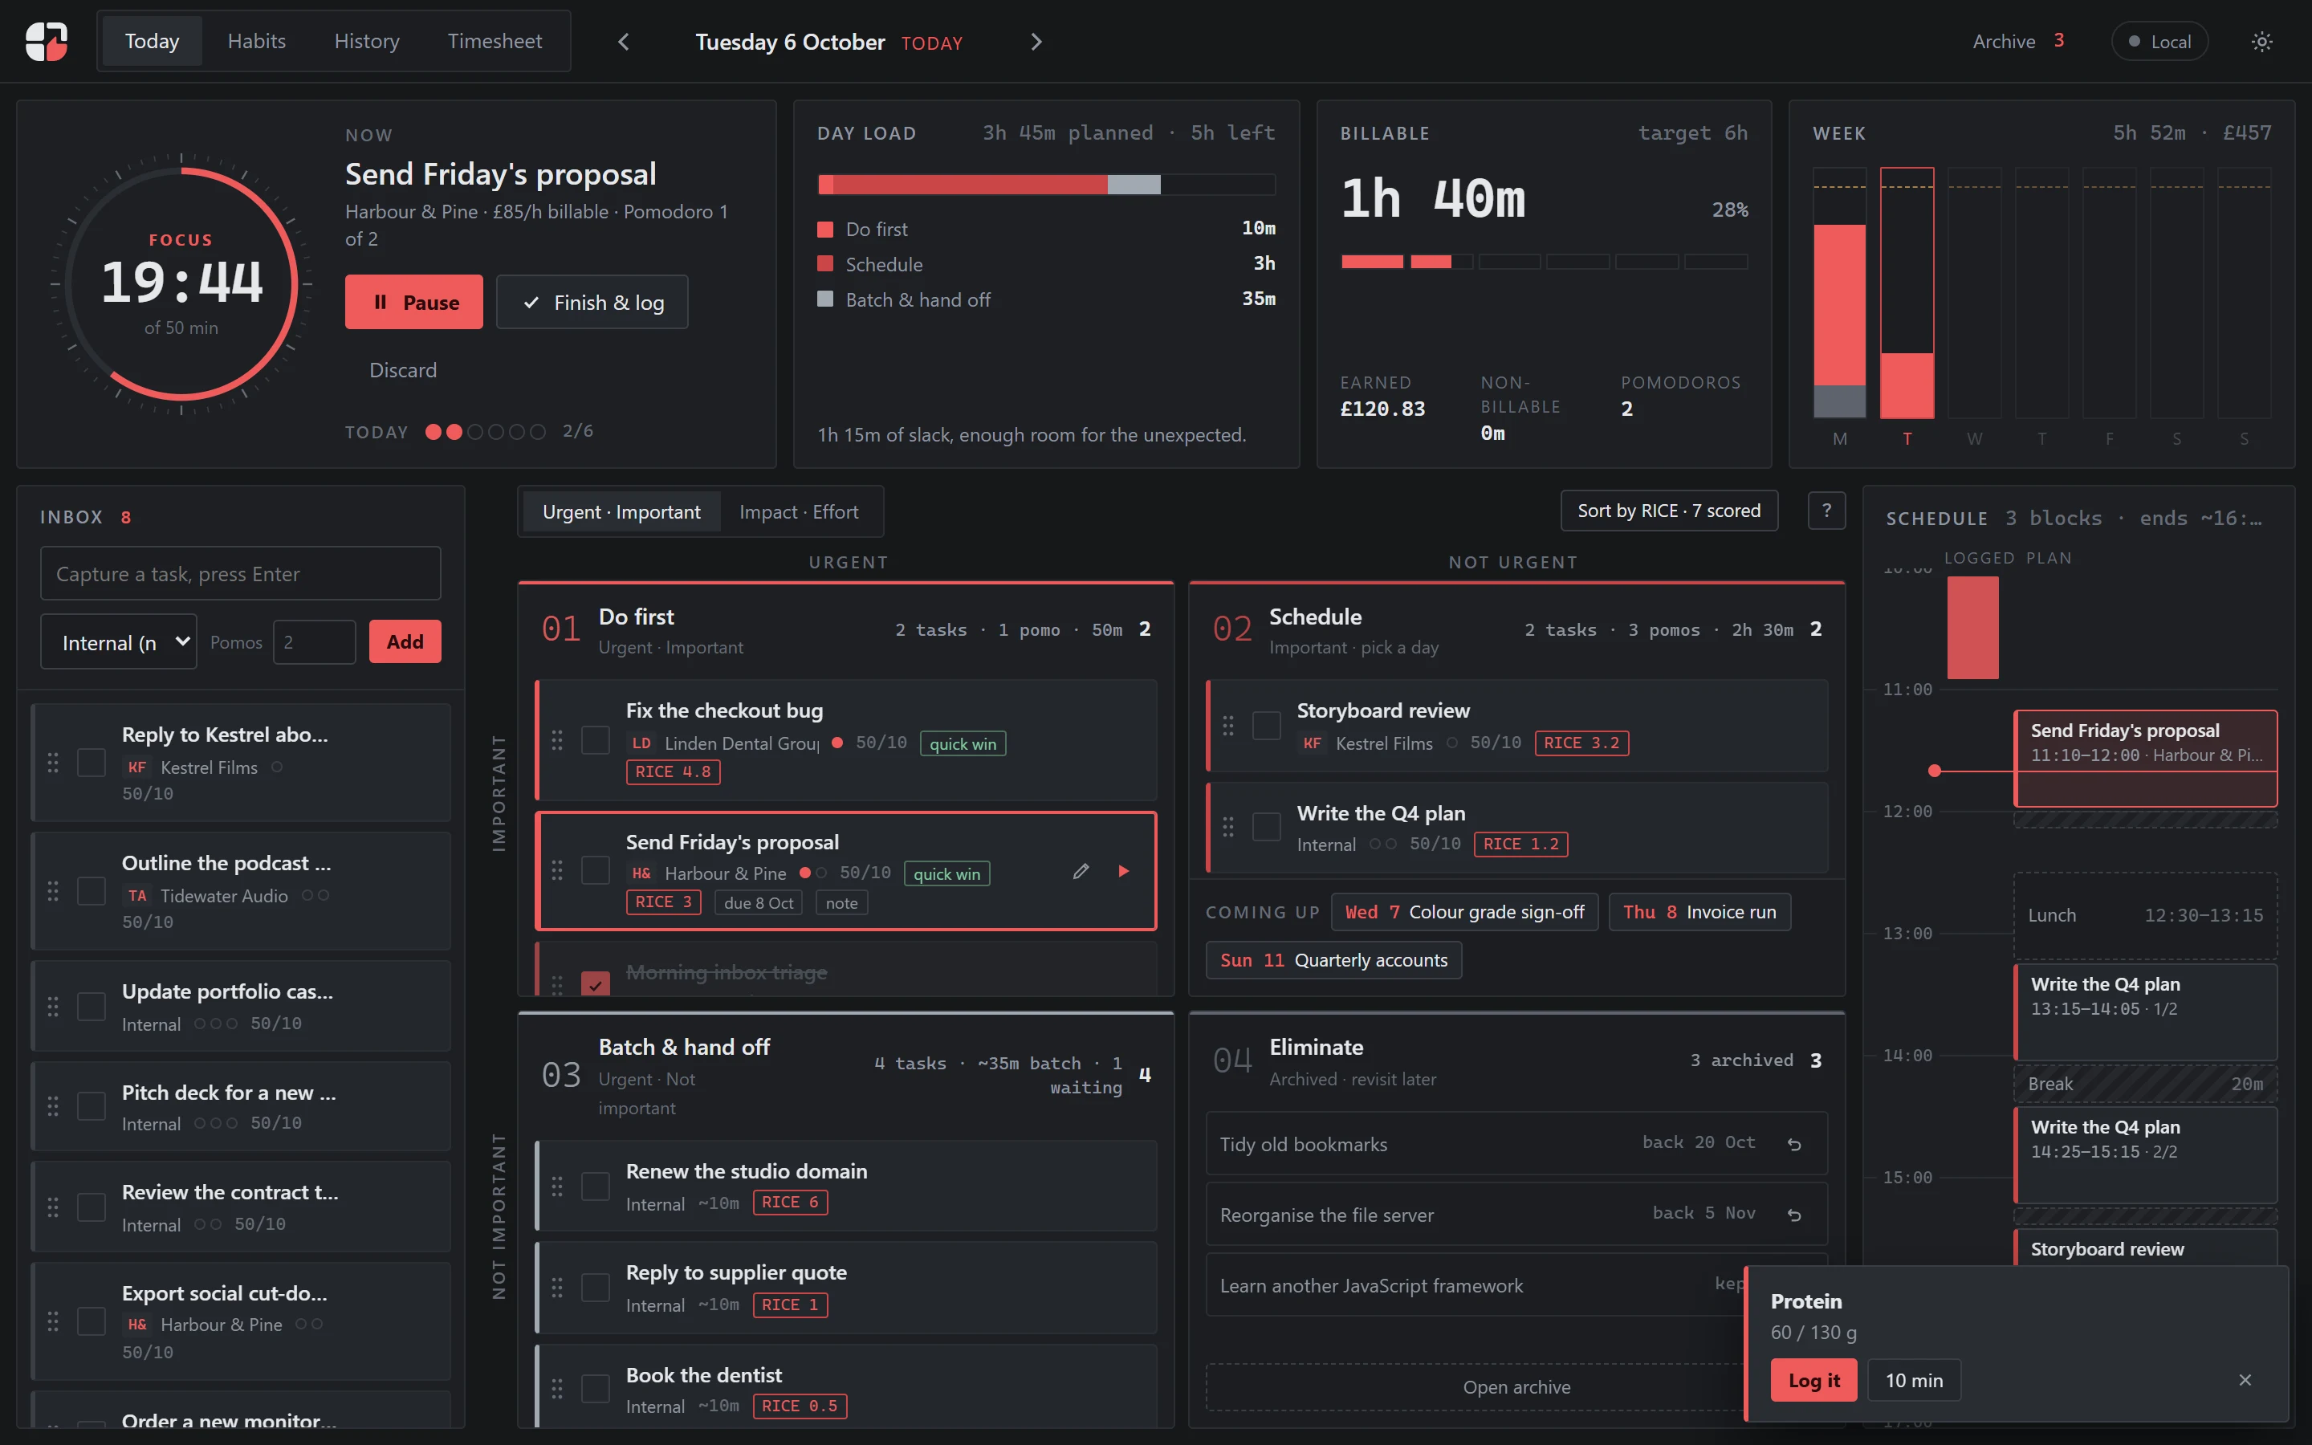This screenshot has width=2312, height=1445.
Task: Click the Day Load progress bar
Action: [1046, 185]
